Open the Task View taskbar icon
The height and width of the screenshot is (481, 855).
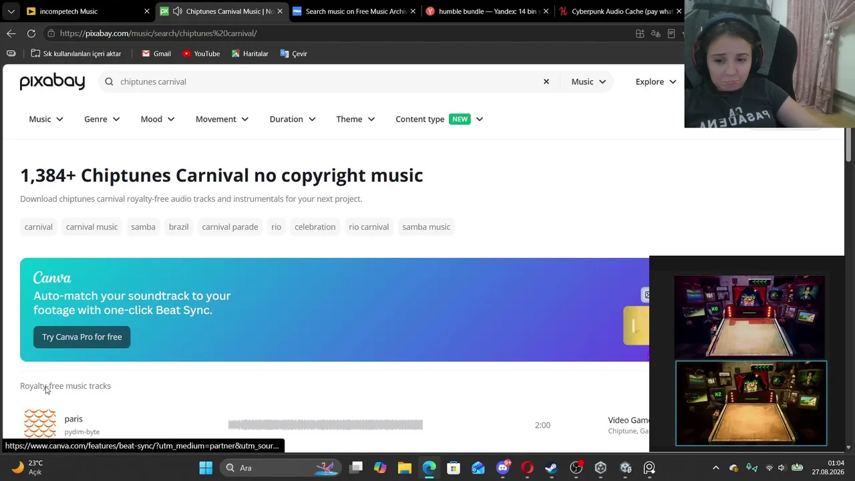[x=356, y=468]
